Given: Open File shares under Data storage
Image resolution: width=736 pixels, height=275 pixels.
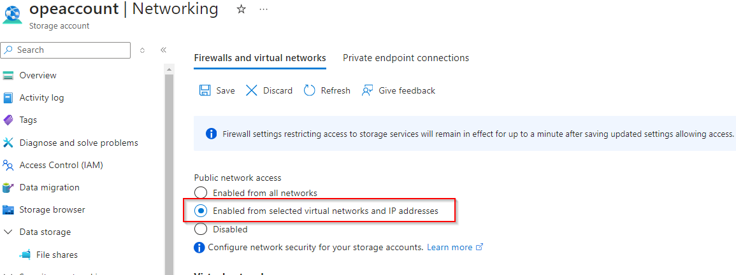Looking at the screenshot, I should point(57,255).
